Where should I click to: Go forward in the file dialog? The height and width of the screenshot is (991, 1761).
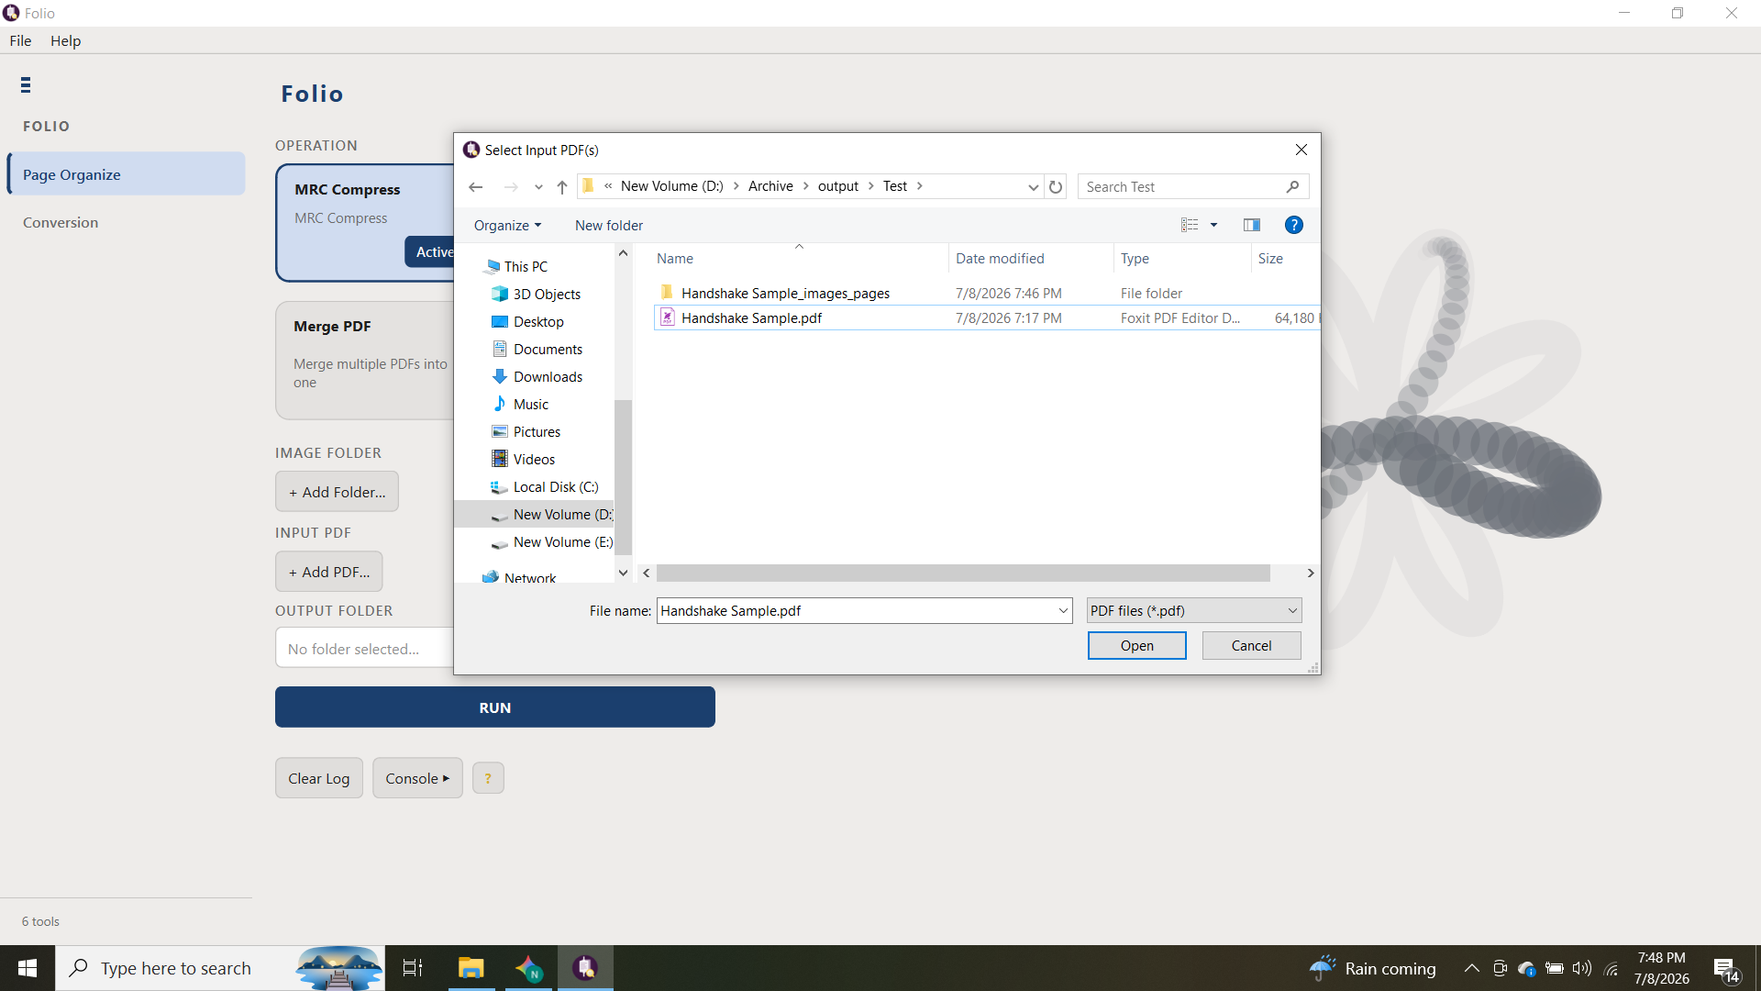[511, 186]
